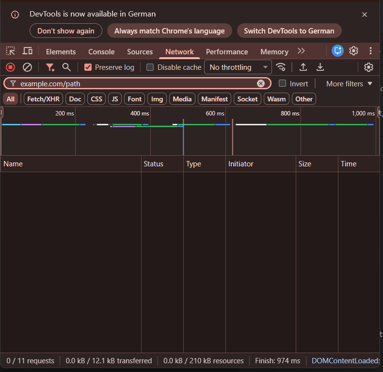Sort by the Size column header

(317, 164)
